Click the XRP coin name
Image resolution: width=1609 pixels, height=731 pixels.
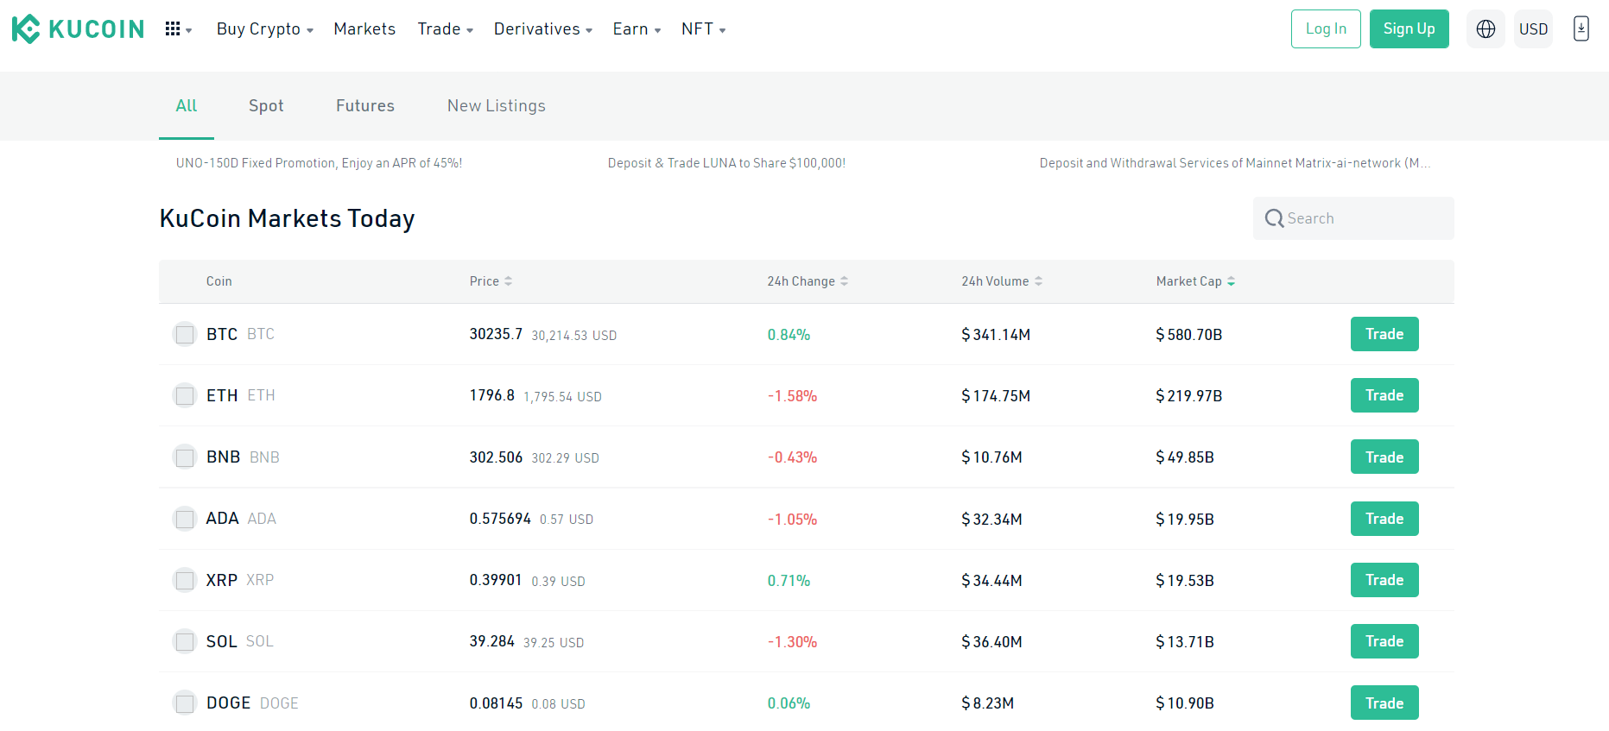tap(221, 580)
